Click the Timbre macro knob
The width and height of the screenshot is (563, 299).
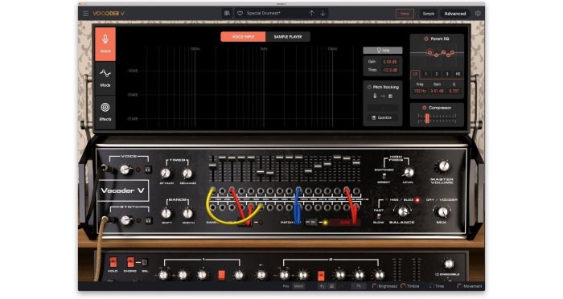403,286
